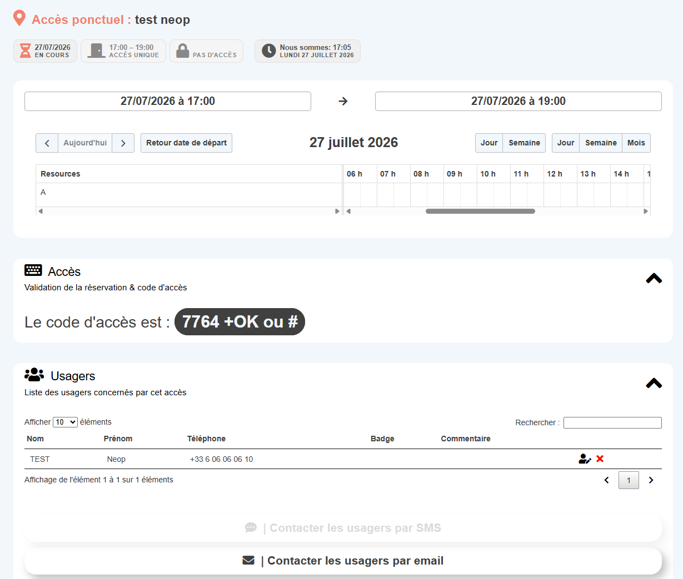Go to previous day in calendar
Viewport: 683px width, 579px height.
coord(47,143)
